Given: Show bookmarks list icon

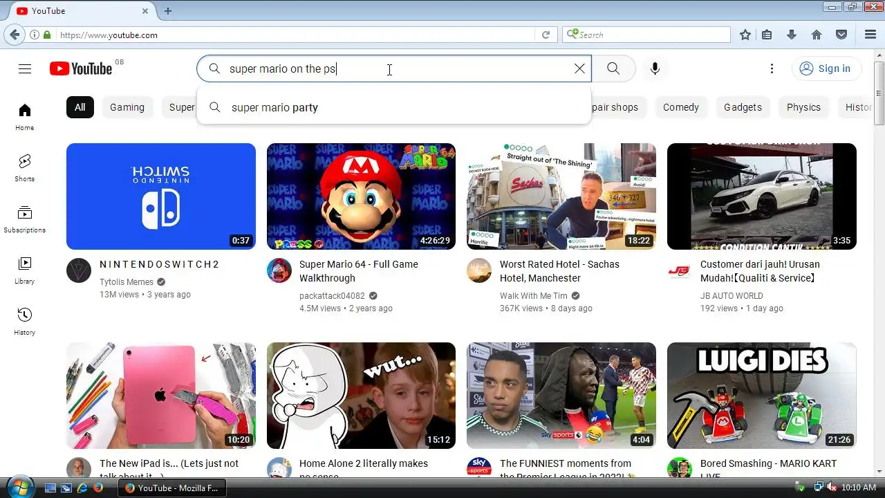Looking at the screenshot, I should [x=767, y=35].
